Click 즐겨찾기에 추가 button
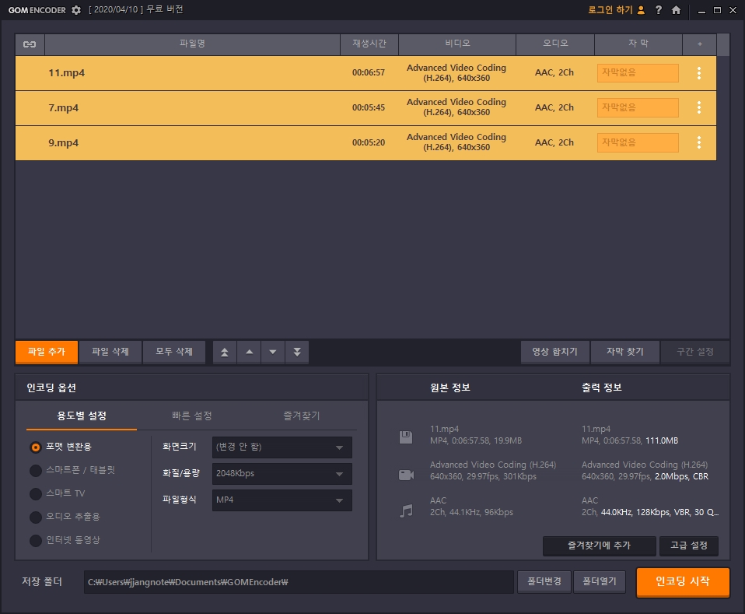Screen dimensions: 745x614 599,546
